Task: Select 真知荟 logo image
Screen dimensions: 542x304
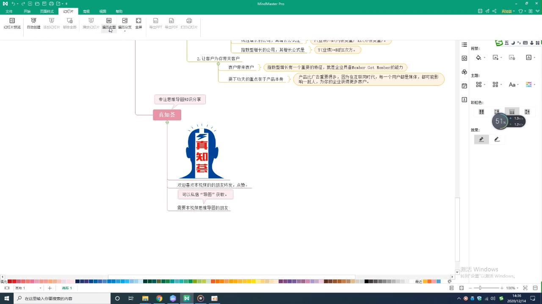Action: [201, 152]
